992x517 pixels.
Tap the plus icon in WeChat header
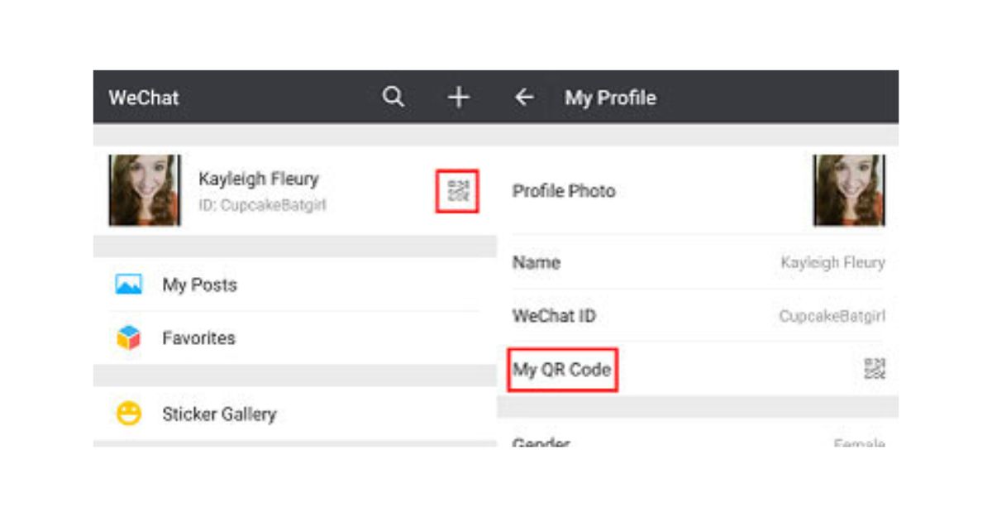[x=458, y=98]
